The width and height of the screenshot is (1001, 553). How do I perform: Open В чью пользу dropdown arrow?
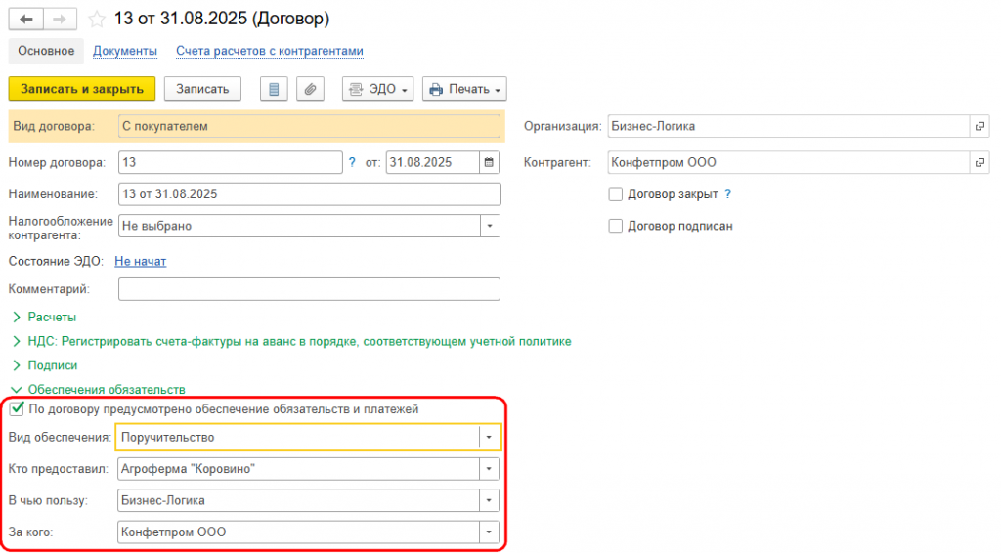pyautogui.click(x=489, y=500)
